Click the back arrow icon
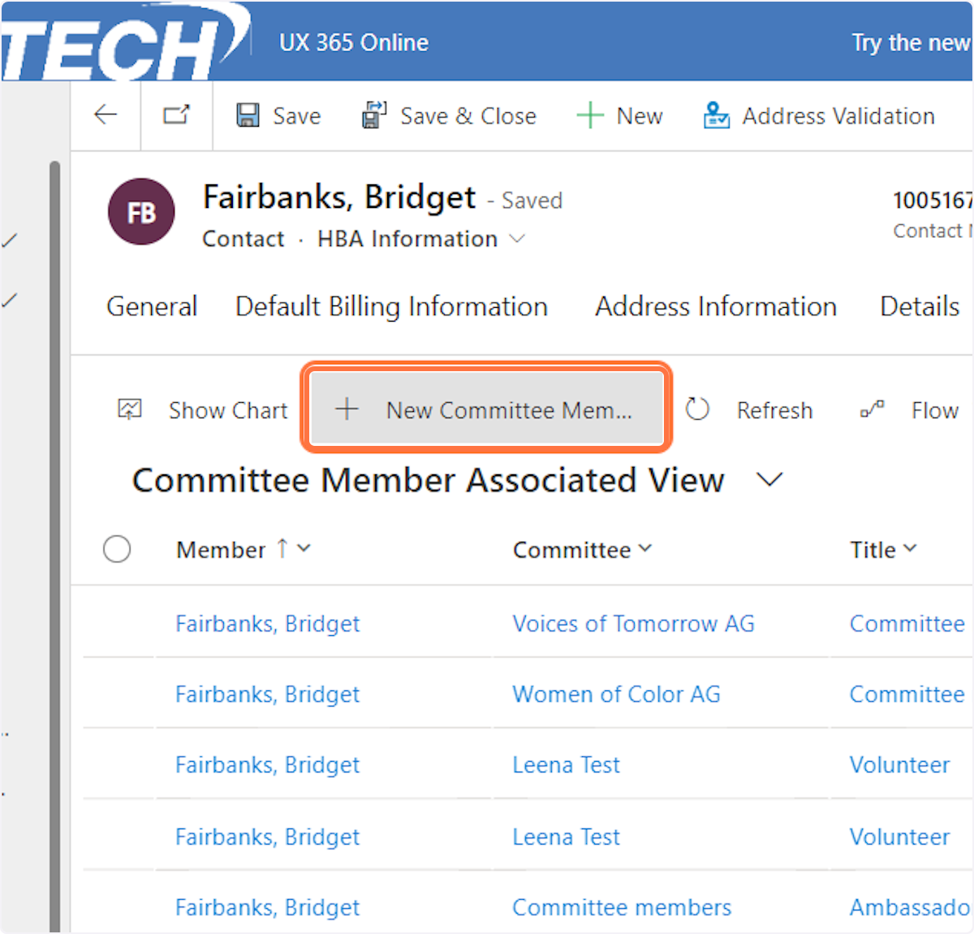Viewport: 974px width, 934px height. coord(106,115)
